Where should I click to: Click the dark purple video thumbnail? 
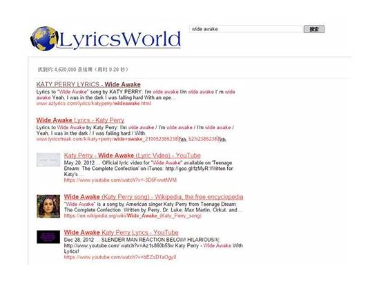(x=48, y=237)
